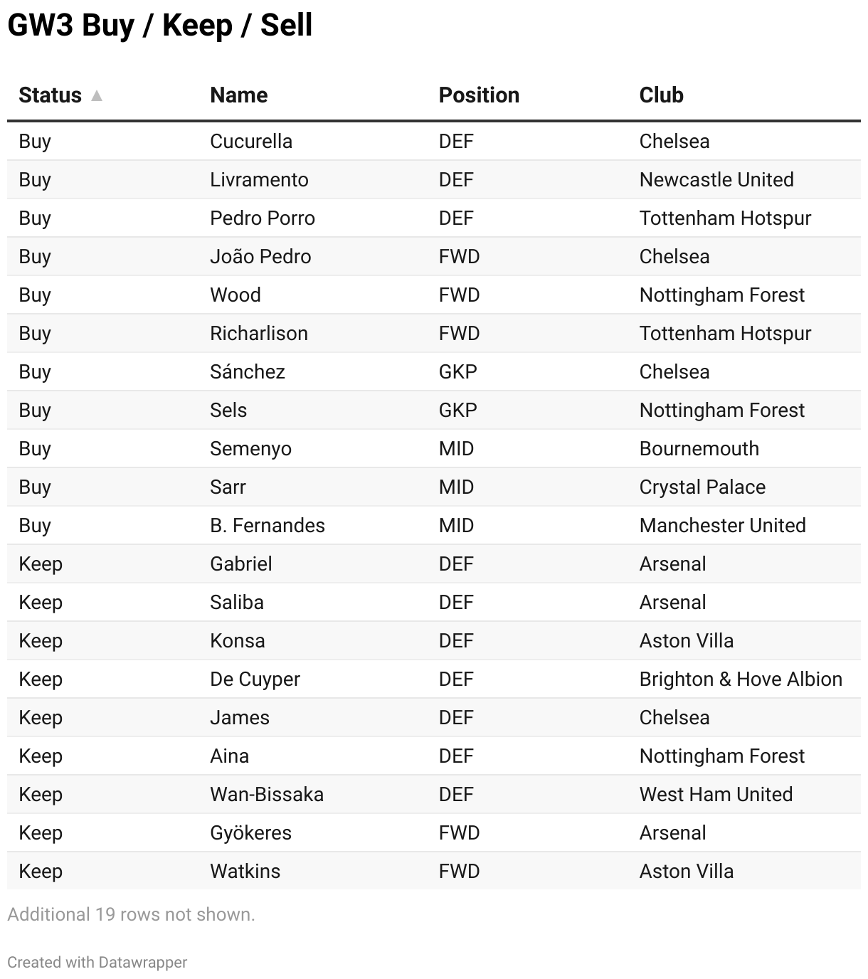Open the Created with Datawrapper link
868x979 pixels.
point(97,962)
